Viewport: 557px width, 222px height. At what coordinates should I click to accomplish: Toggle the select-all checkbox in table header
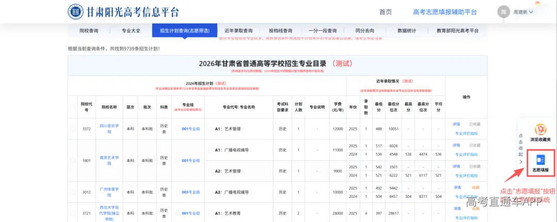coord(73,107)
